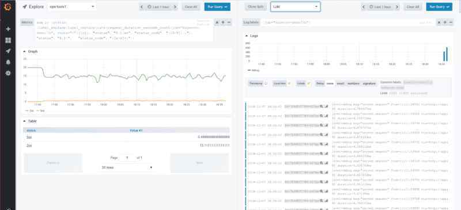
Task: Shift left panel time range backward
Action: (x=142, y=7)
